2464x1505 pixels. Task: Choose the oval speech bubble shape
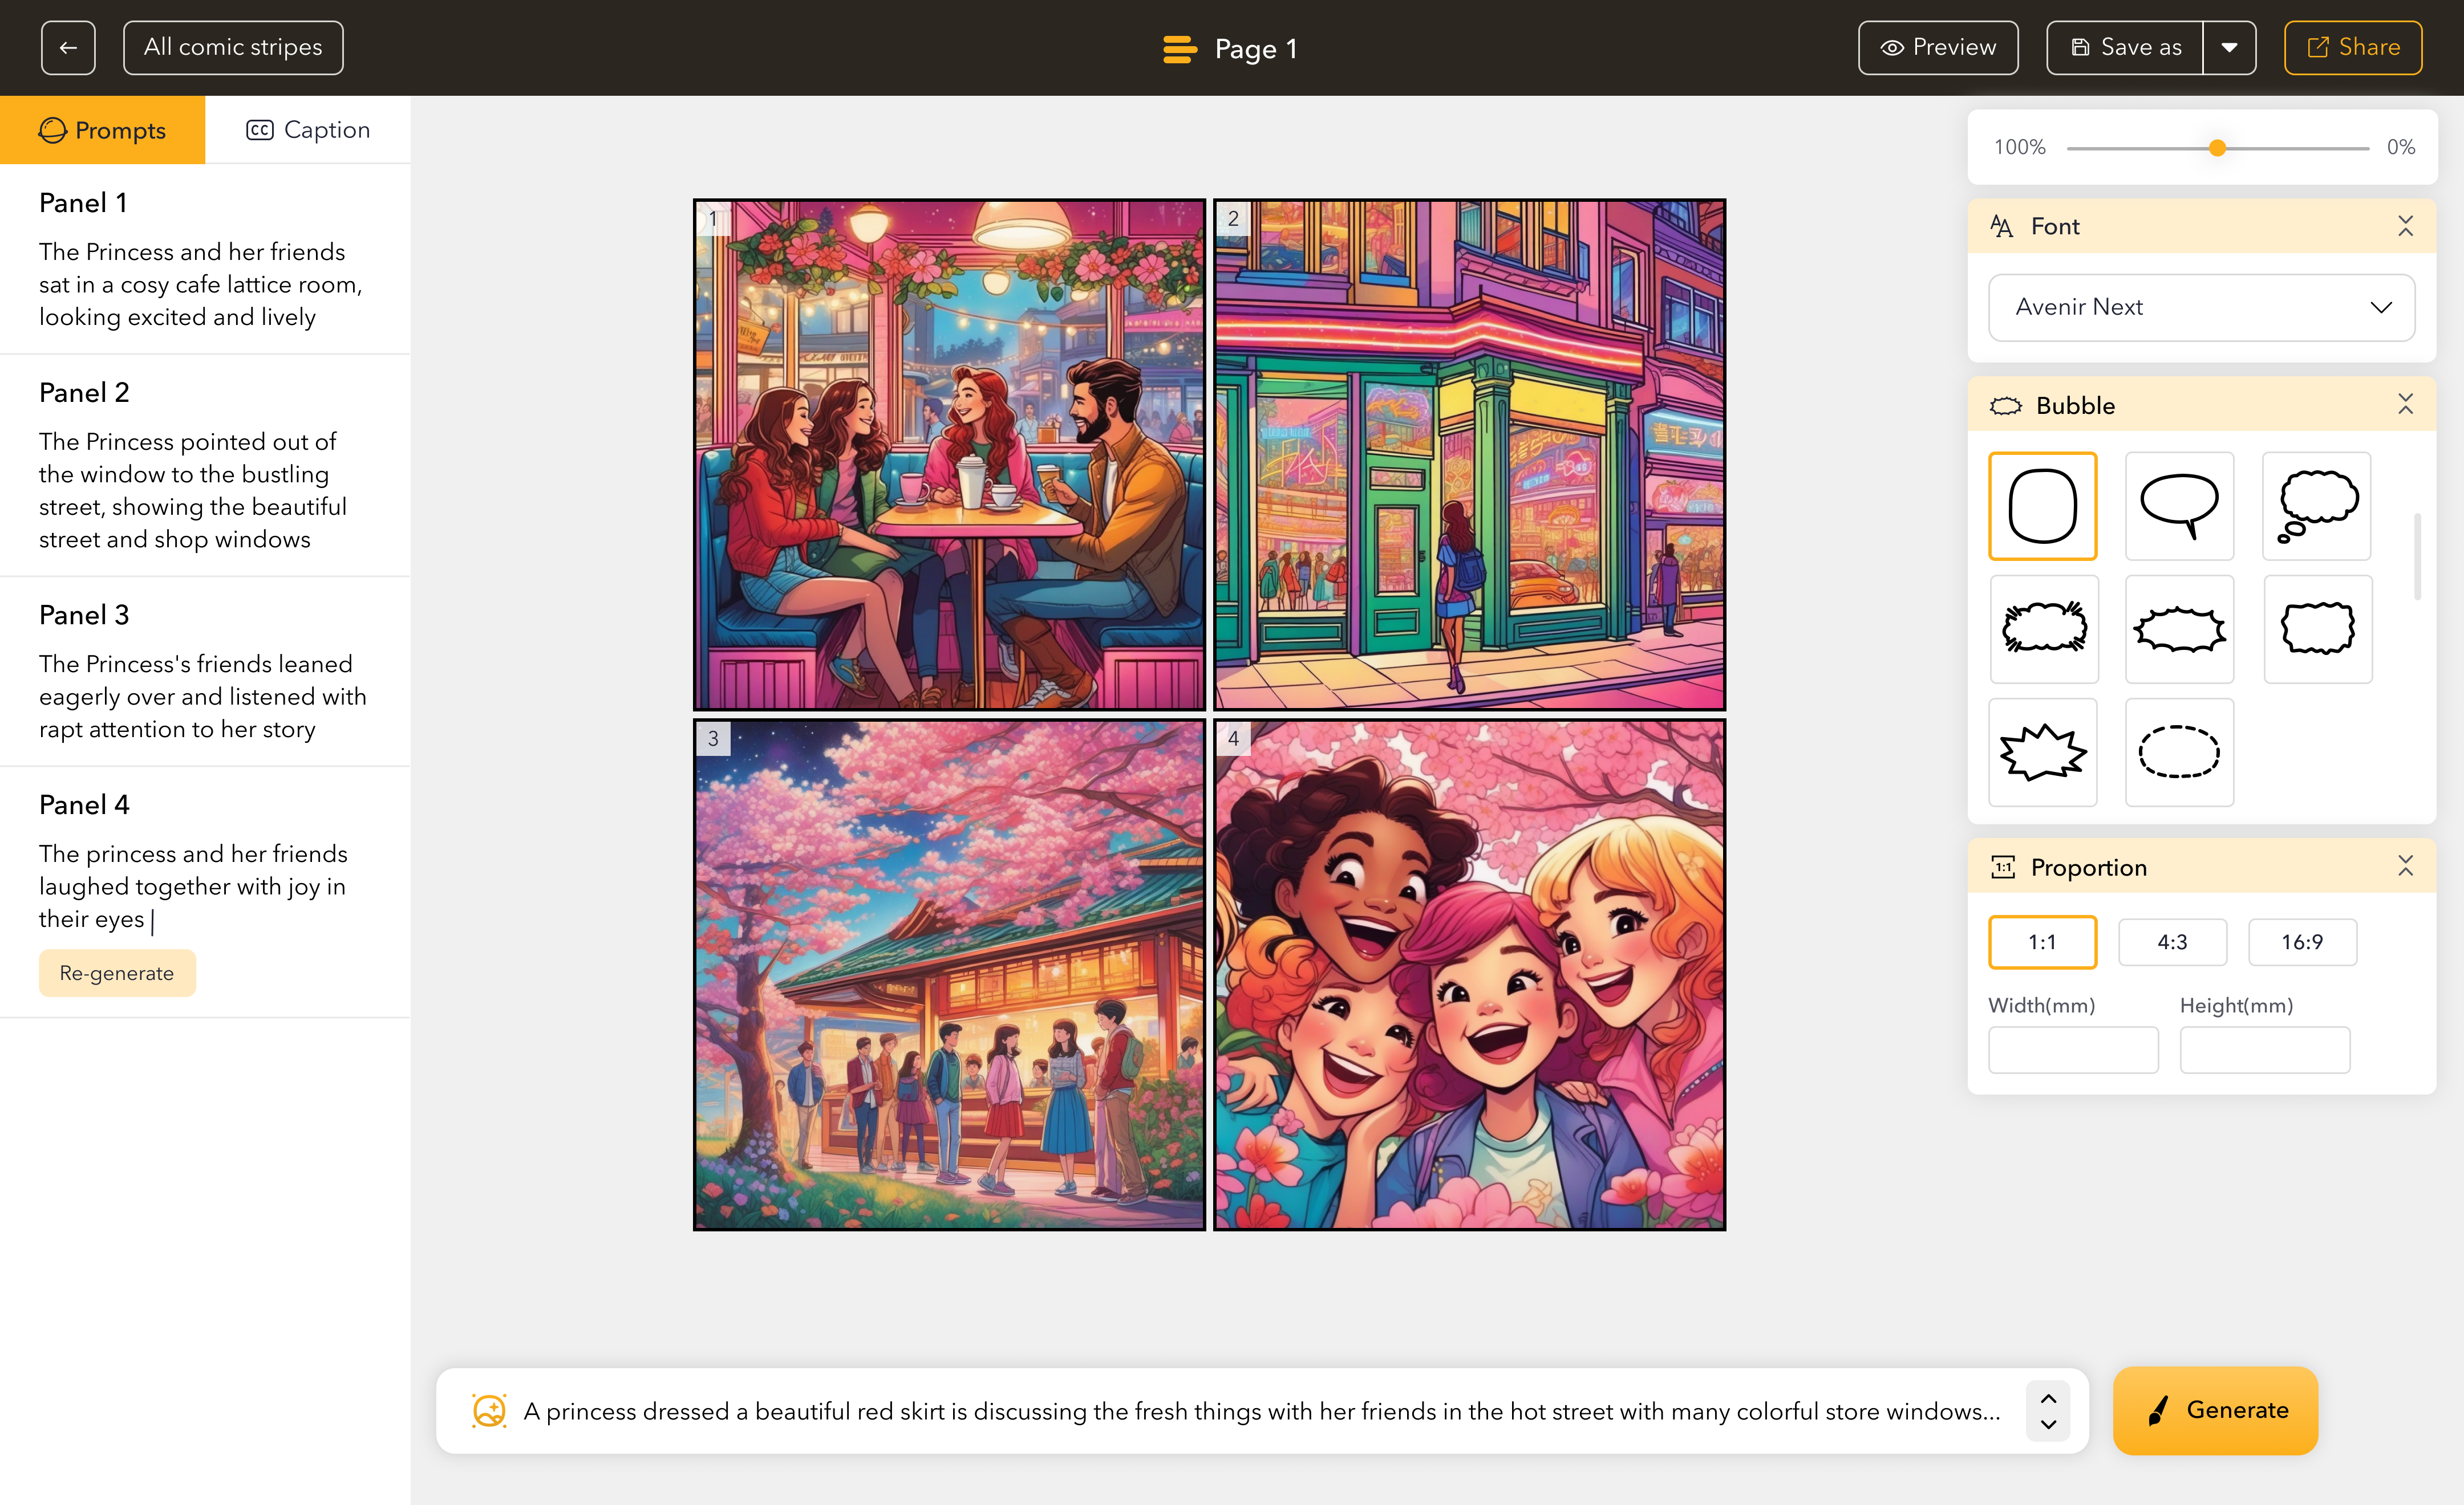tap(2178, 506)
